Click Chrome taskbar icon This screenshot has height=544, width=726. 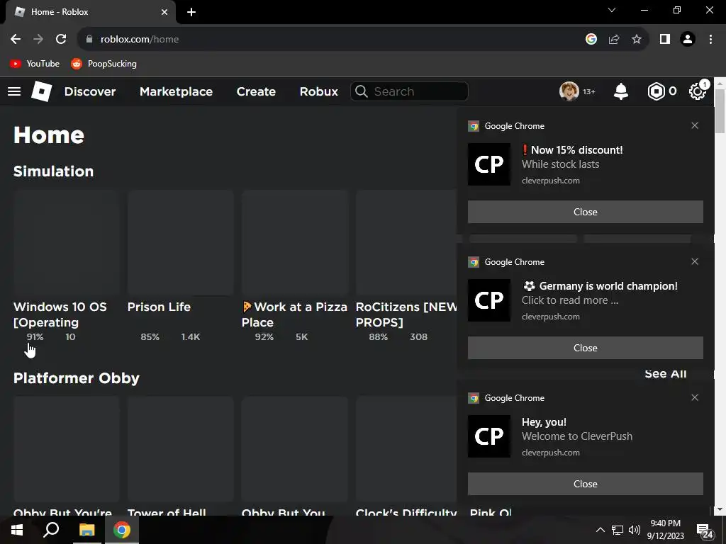(121, 530)
